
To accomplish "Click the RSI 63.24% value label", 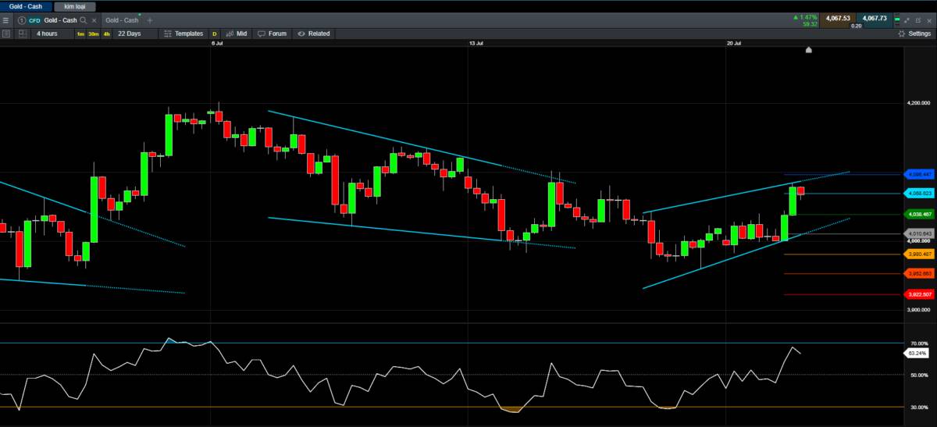I will point(917,354).
